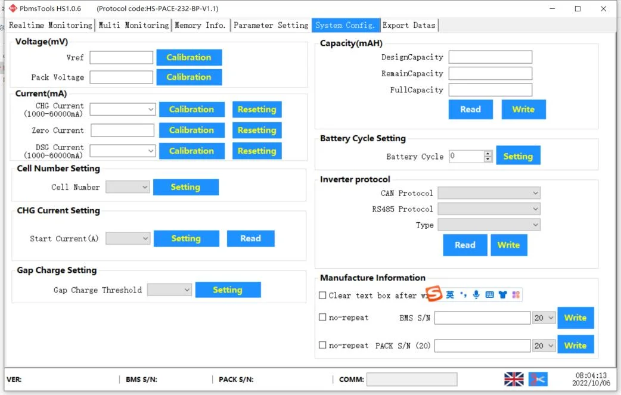Open the Gap Charge Threshold dropdown
The width and height of the screenshot is (621, 395).
pos(169,290)
